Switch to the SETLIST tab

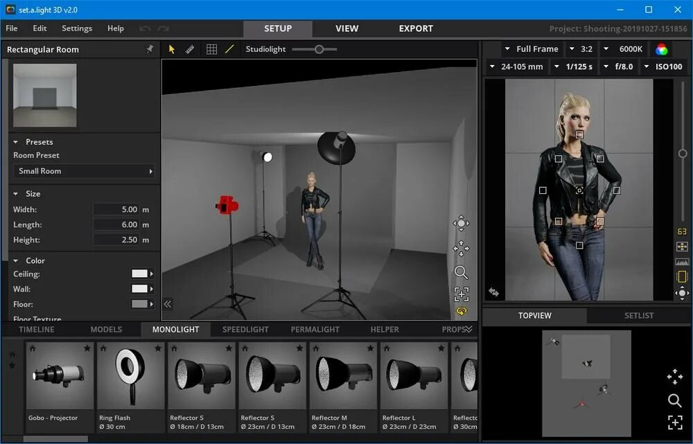[639, 315]
